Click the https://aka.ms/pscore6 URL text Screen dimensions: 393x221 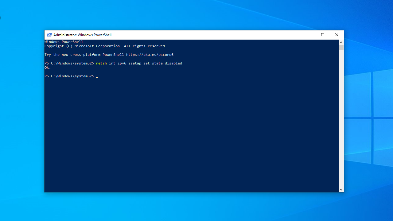click(x=150, y=55)
